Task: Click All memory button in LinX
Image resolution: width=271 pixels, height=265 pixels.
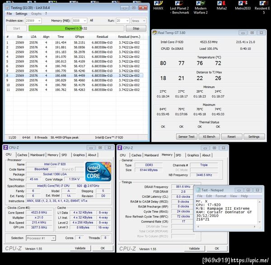Action: point(91,20)
